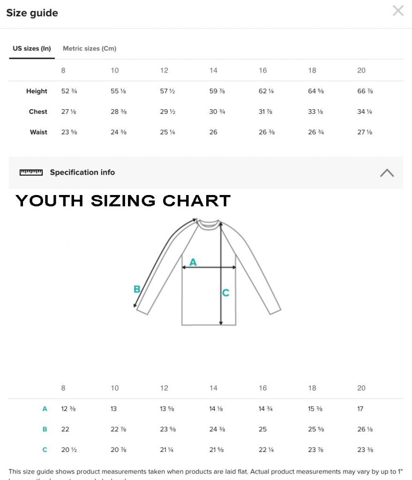Collapse the Specification info section

tap(387, 172)
